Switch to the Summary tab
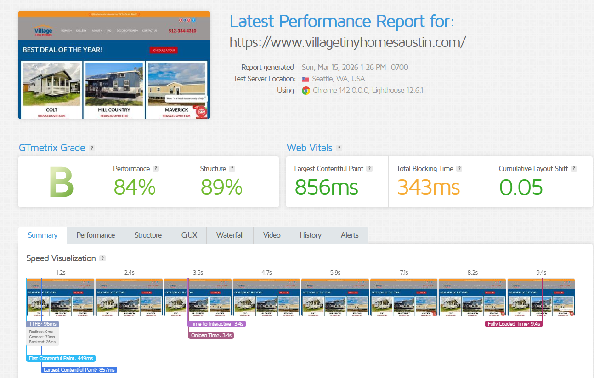 tap(43, 235)
